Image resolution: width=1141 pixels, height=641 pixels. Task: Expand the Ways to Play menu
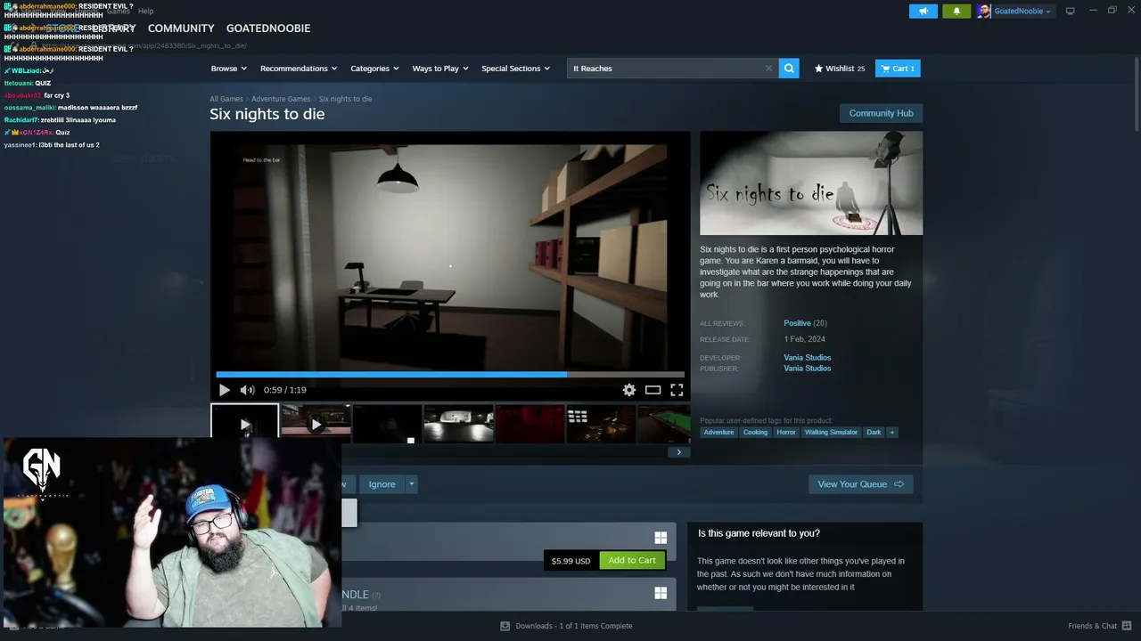pos(440,69)
